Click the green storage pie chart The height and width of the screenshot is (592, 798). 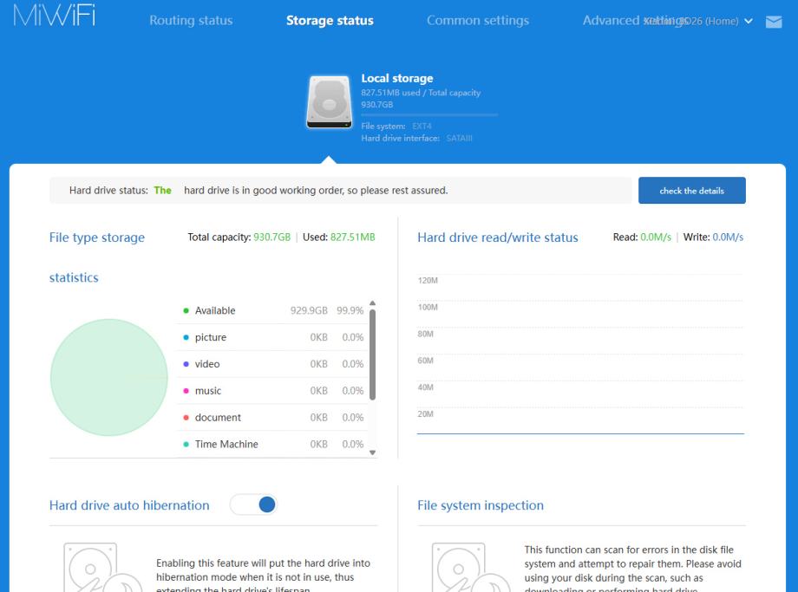tap(109, 377)
